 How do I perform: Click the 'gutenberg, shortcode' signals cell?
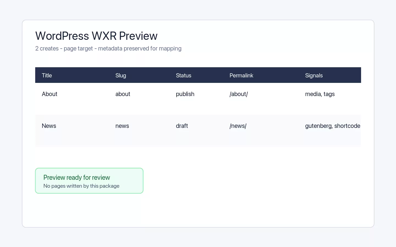click(333, 126)
